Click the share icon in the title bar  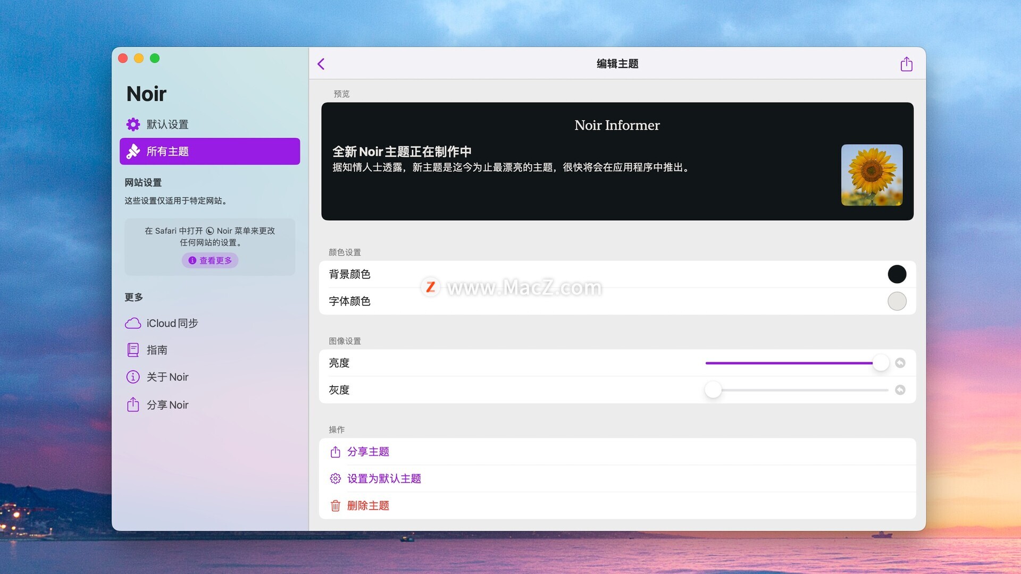(x=907, y=64)
